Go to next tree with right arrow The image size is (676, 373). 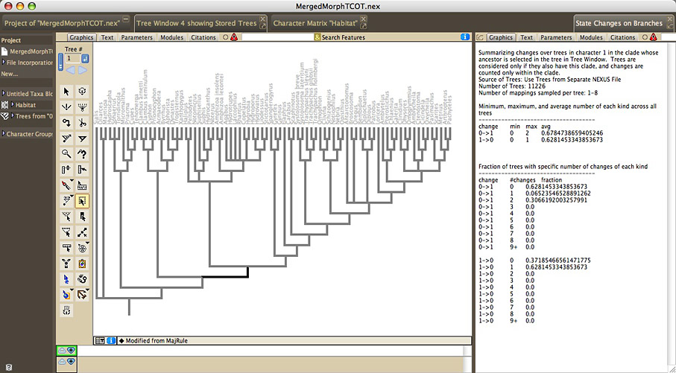83,70
